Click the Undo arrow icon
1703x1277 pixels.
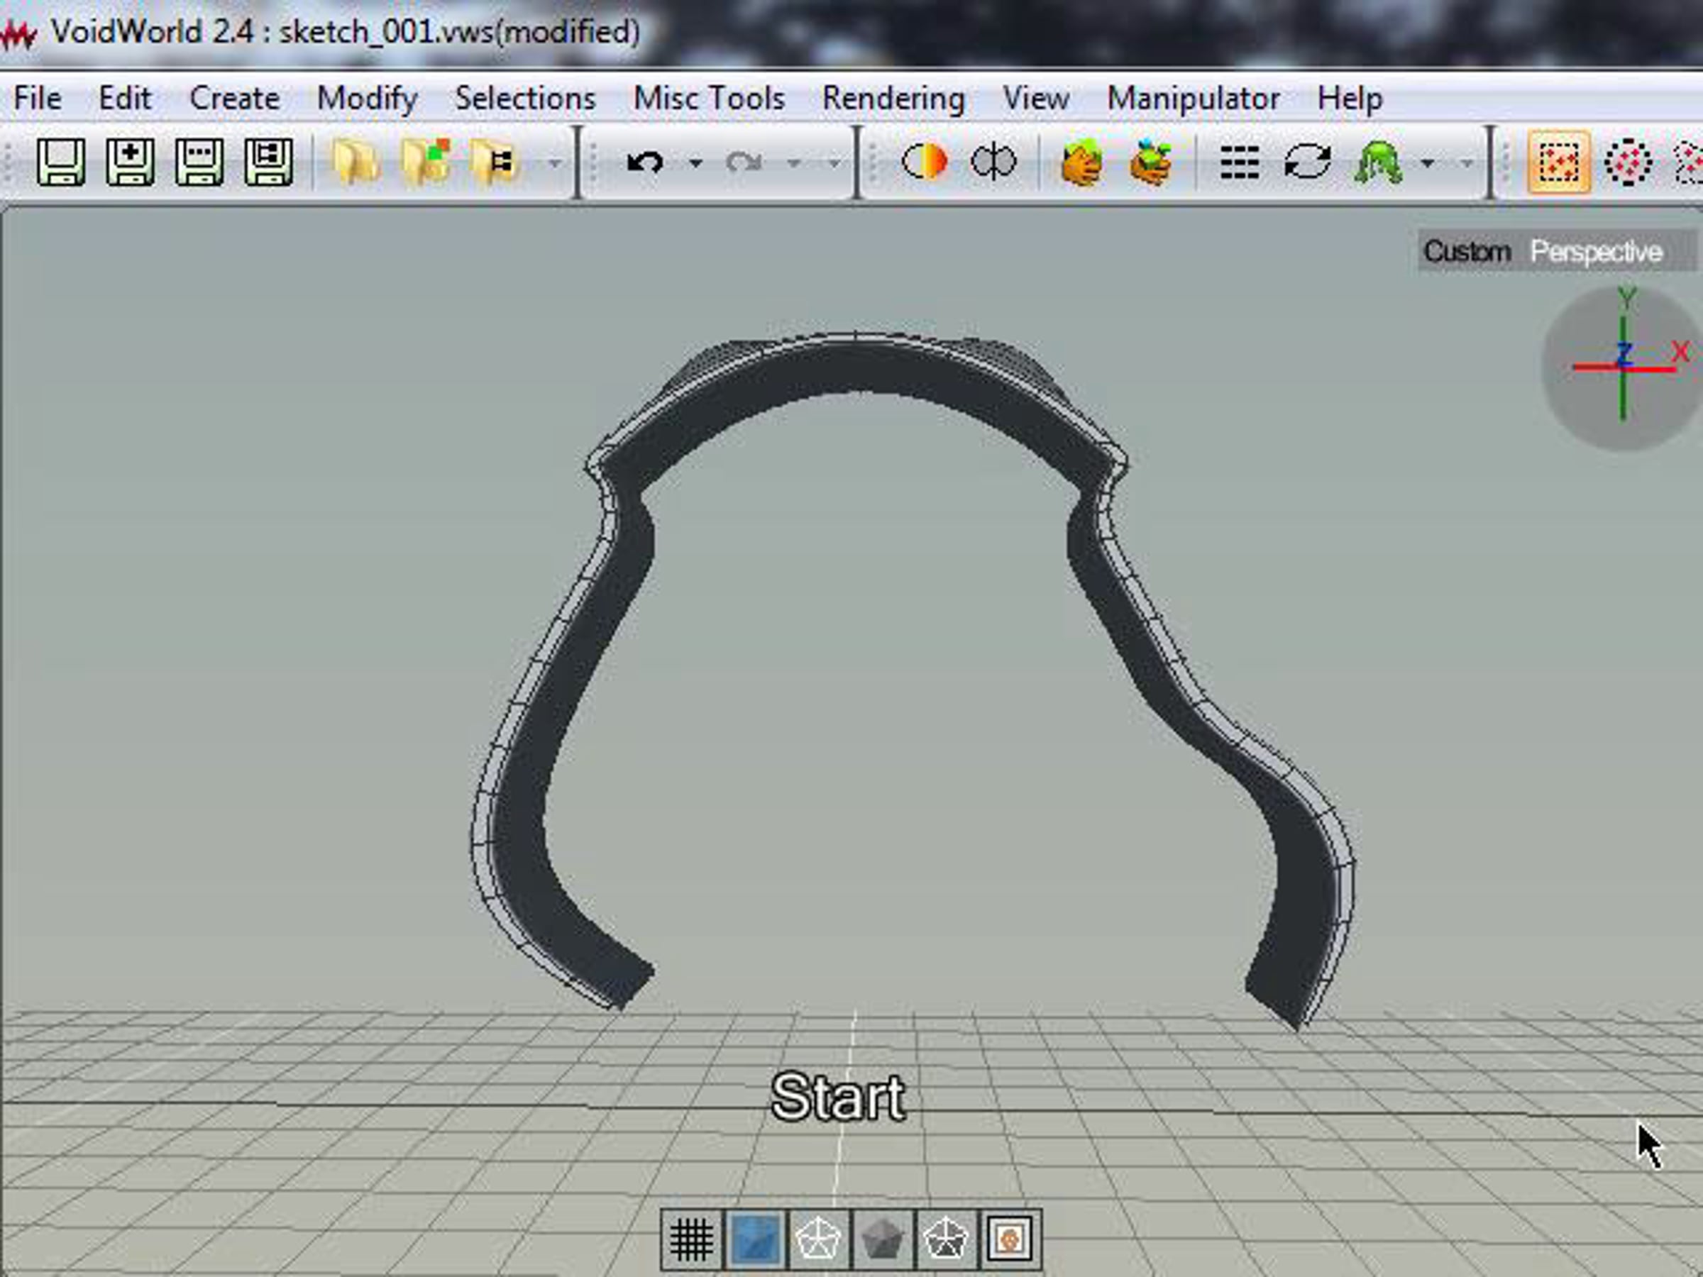tap(644, 162)
